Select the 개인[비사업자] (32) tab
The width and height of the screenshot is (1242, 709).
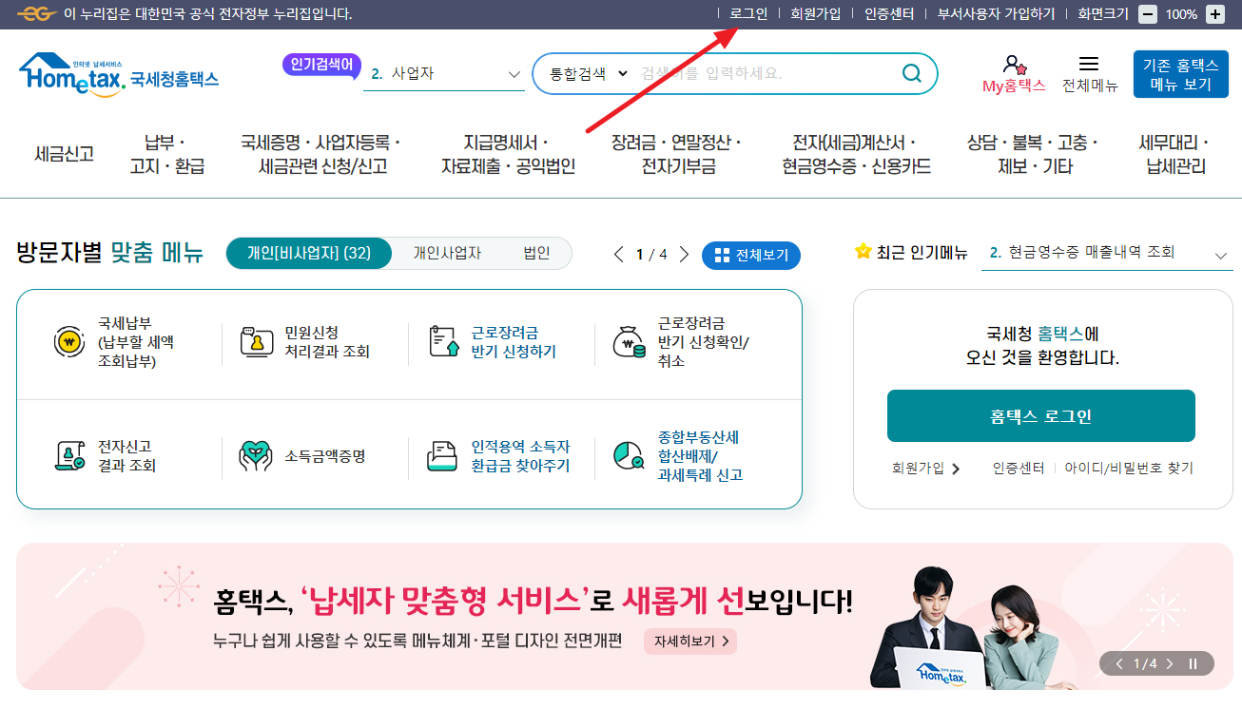(308, 254)
